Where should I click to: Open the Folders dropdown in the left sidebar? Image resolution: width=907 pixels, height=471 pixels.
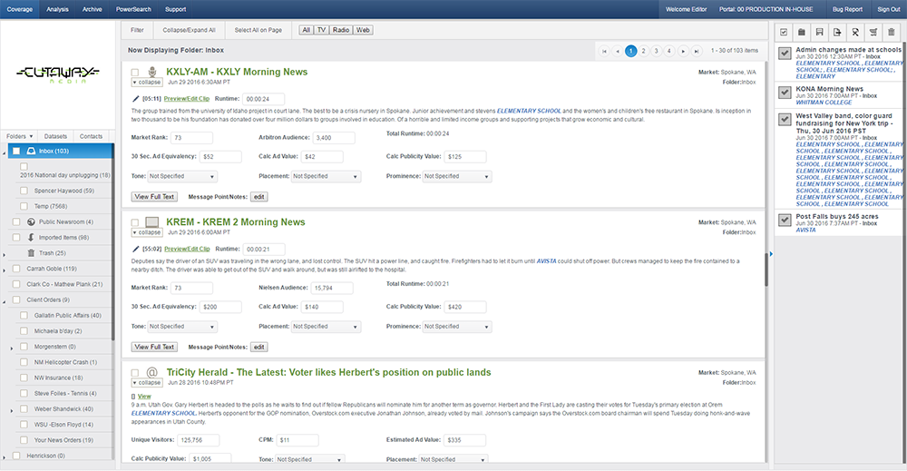19,136
